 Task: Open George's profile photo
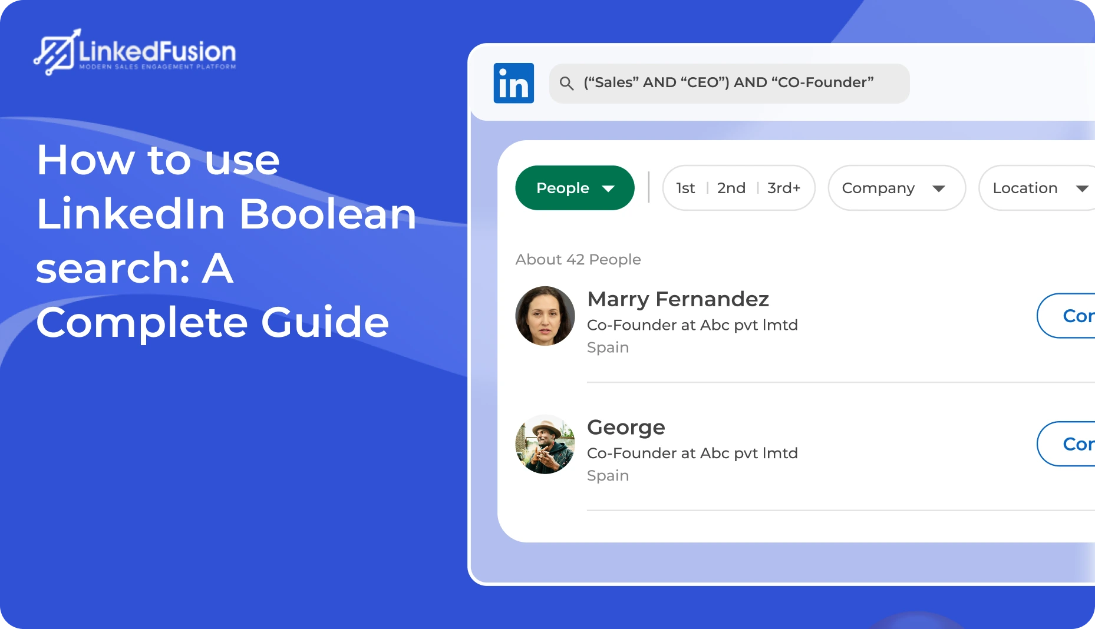coord(545,444)
